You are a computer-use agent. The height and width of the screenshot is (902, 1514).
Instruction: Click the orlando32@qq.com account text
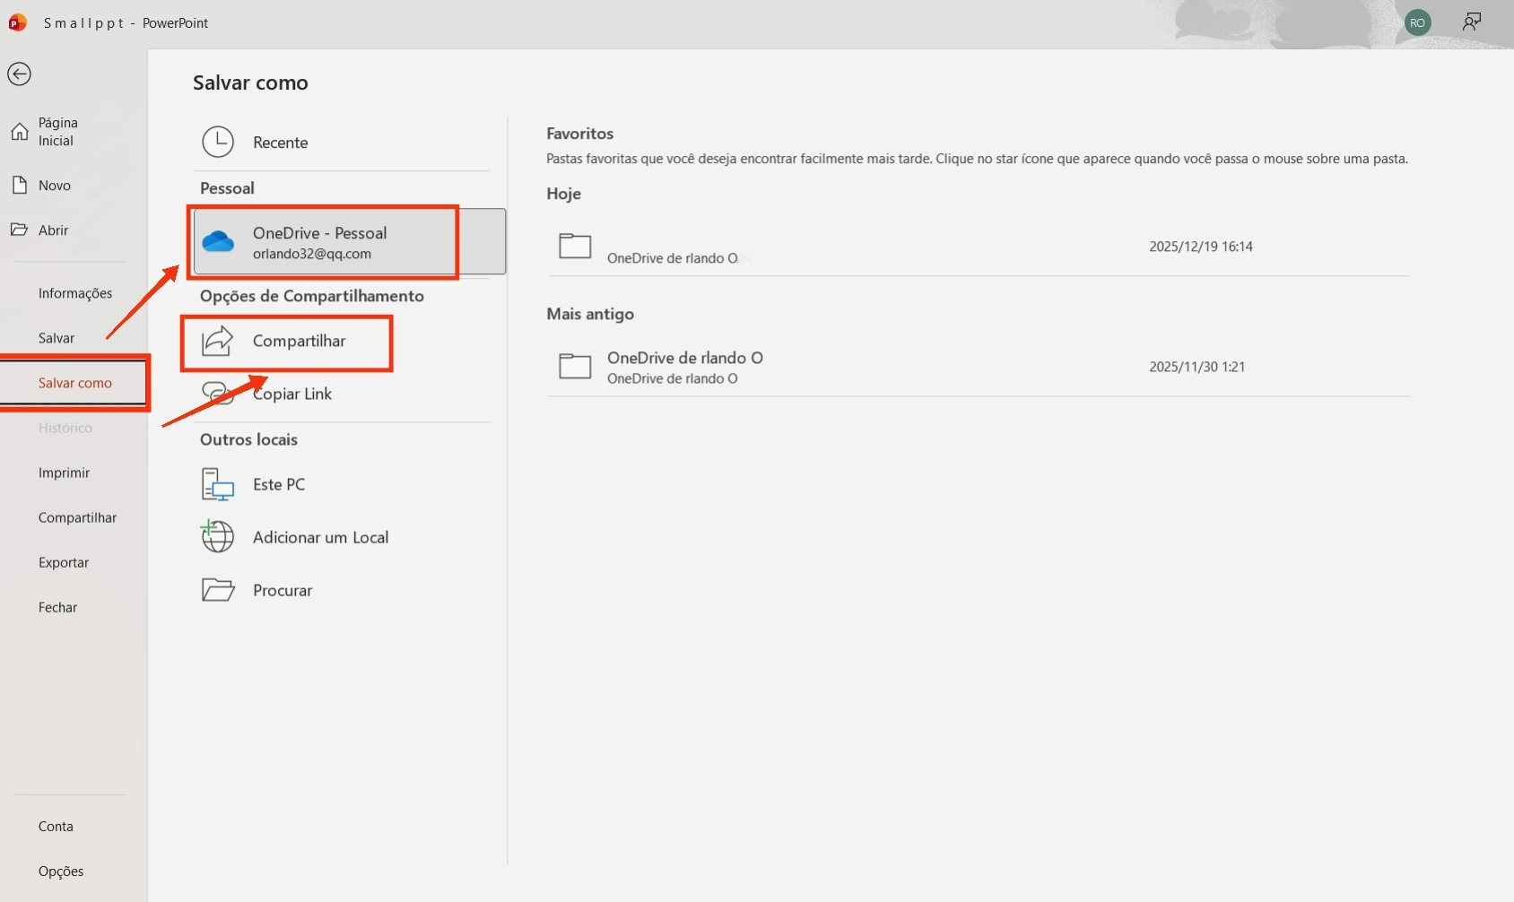click(312, 254)
